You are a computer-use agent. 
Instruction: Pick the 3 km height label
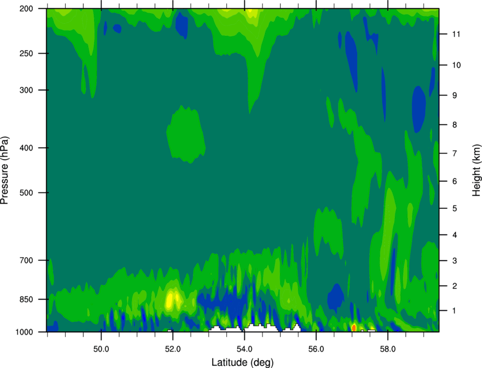point(455,261)
